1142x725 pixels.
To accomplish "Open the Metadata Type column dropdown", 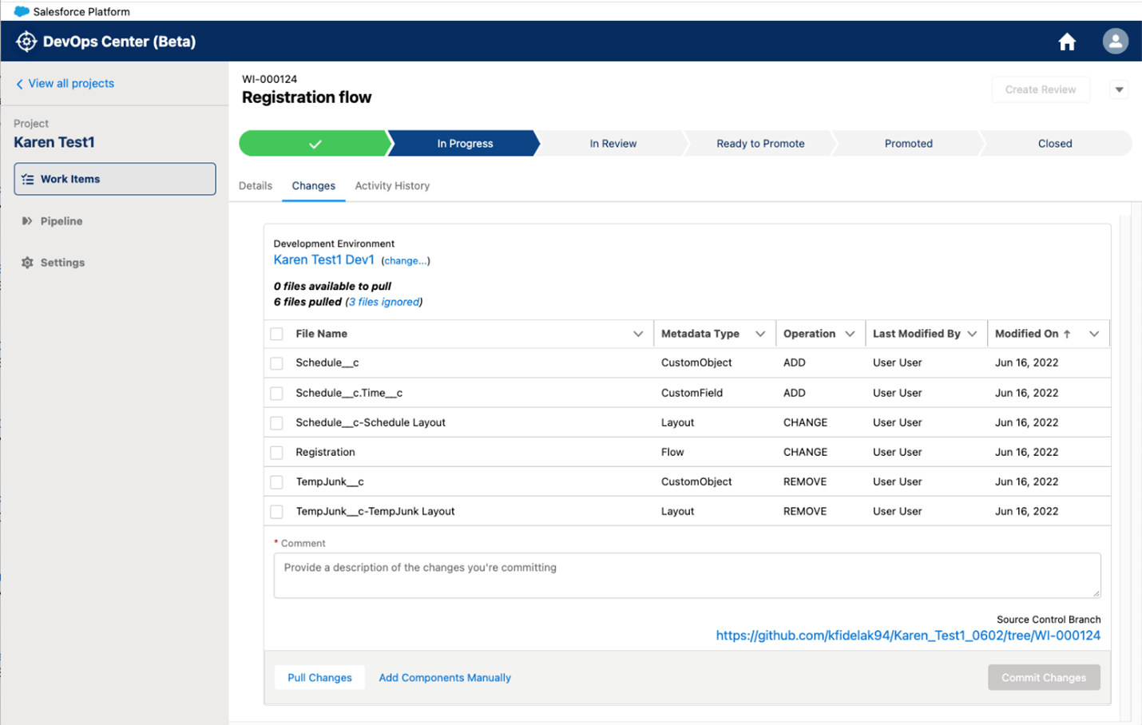I will tap(760, 334).
